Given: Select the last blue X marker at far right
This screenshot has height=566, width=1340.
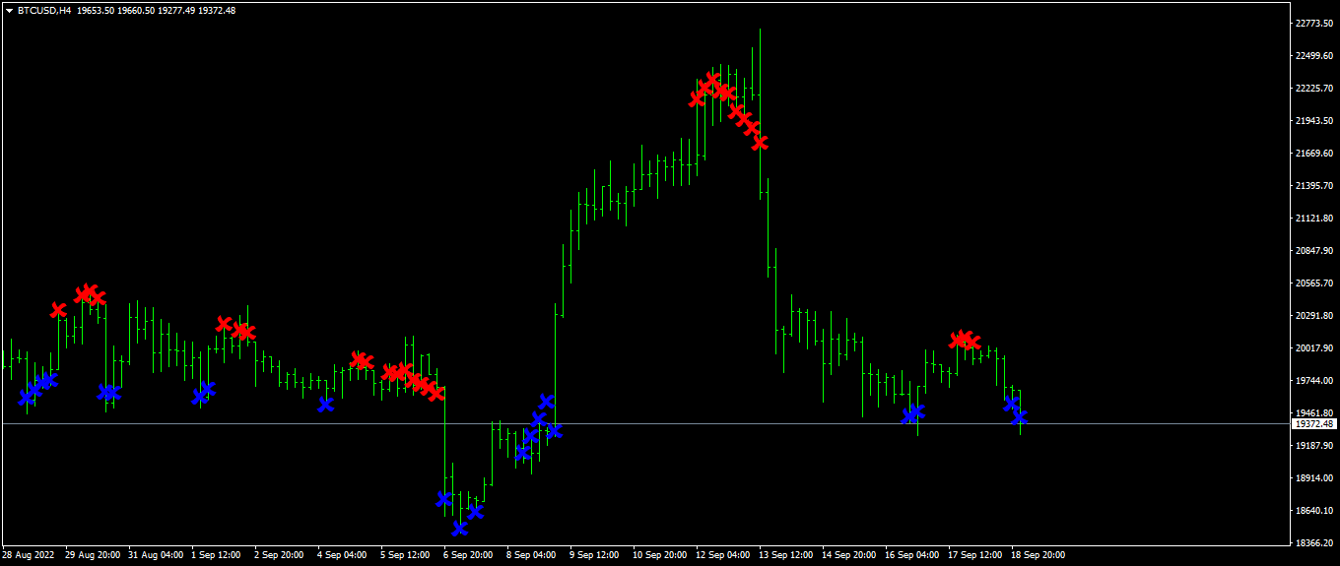Looking at the screenshot, I should tap(1020, 417).
